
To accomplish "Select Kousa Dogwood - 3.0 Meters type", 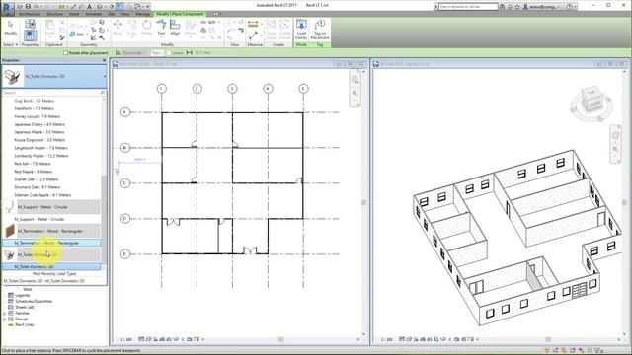I will [x=39, y=140].
